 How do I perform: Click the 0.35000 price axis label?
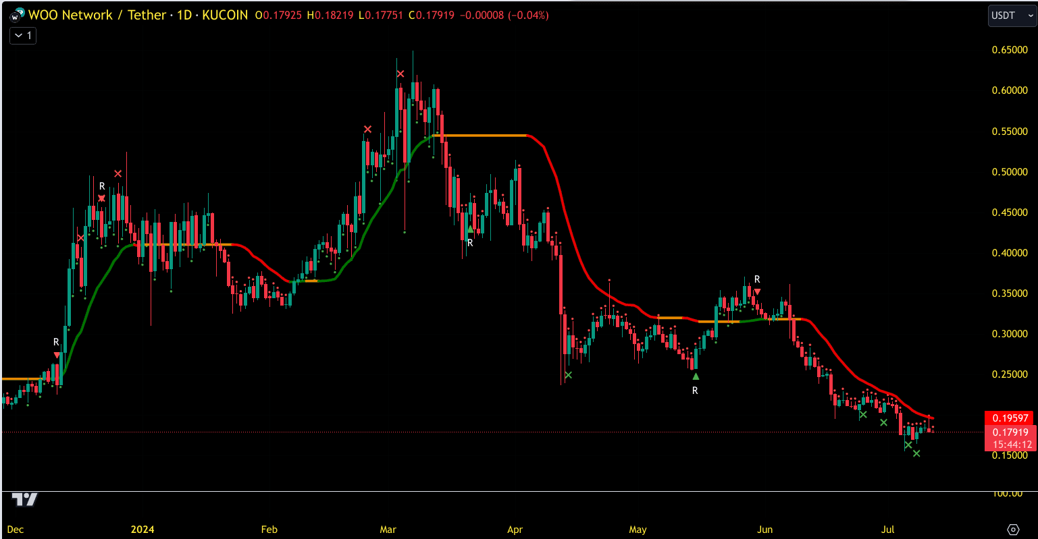coord(1010,293)
